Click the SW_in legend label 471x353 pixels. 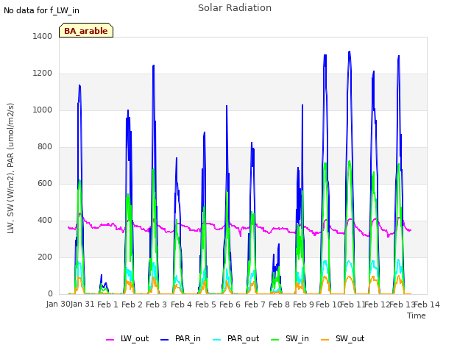coord(297,338)
